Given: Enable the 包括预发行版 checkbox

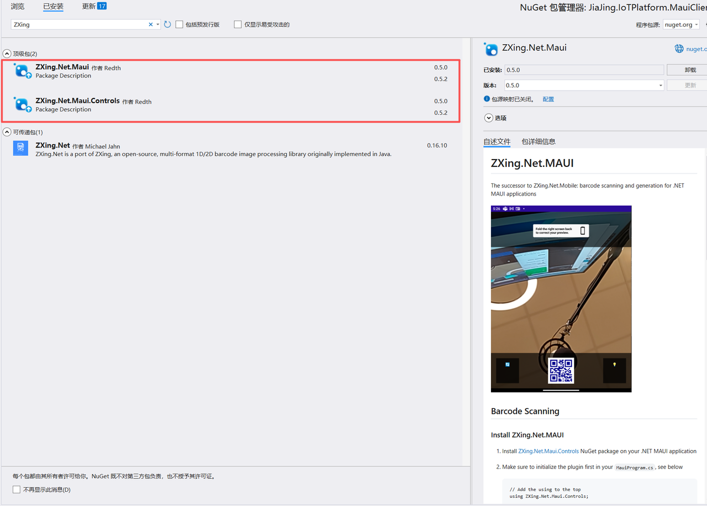Looking at the screenshot, I should pyautogui.click(x=179, y=25).
